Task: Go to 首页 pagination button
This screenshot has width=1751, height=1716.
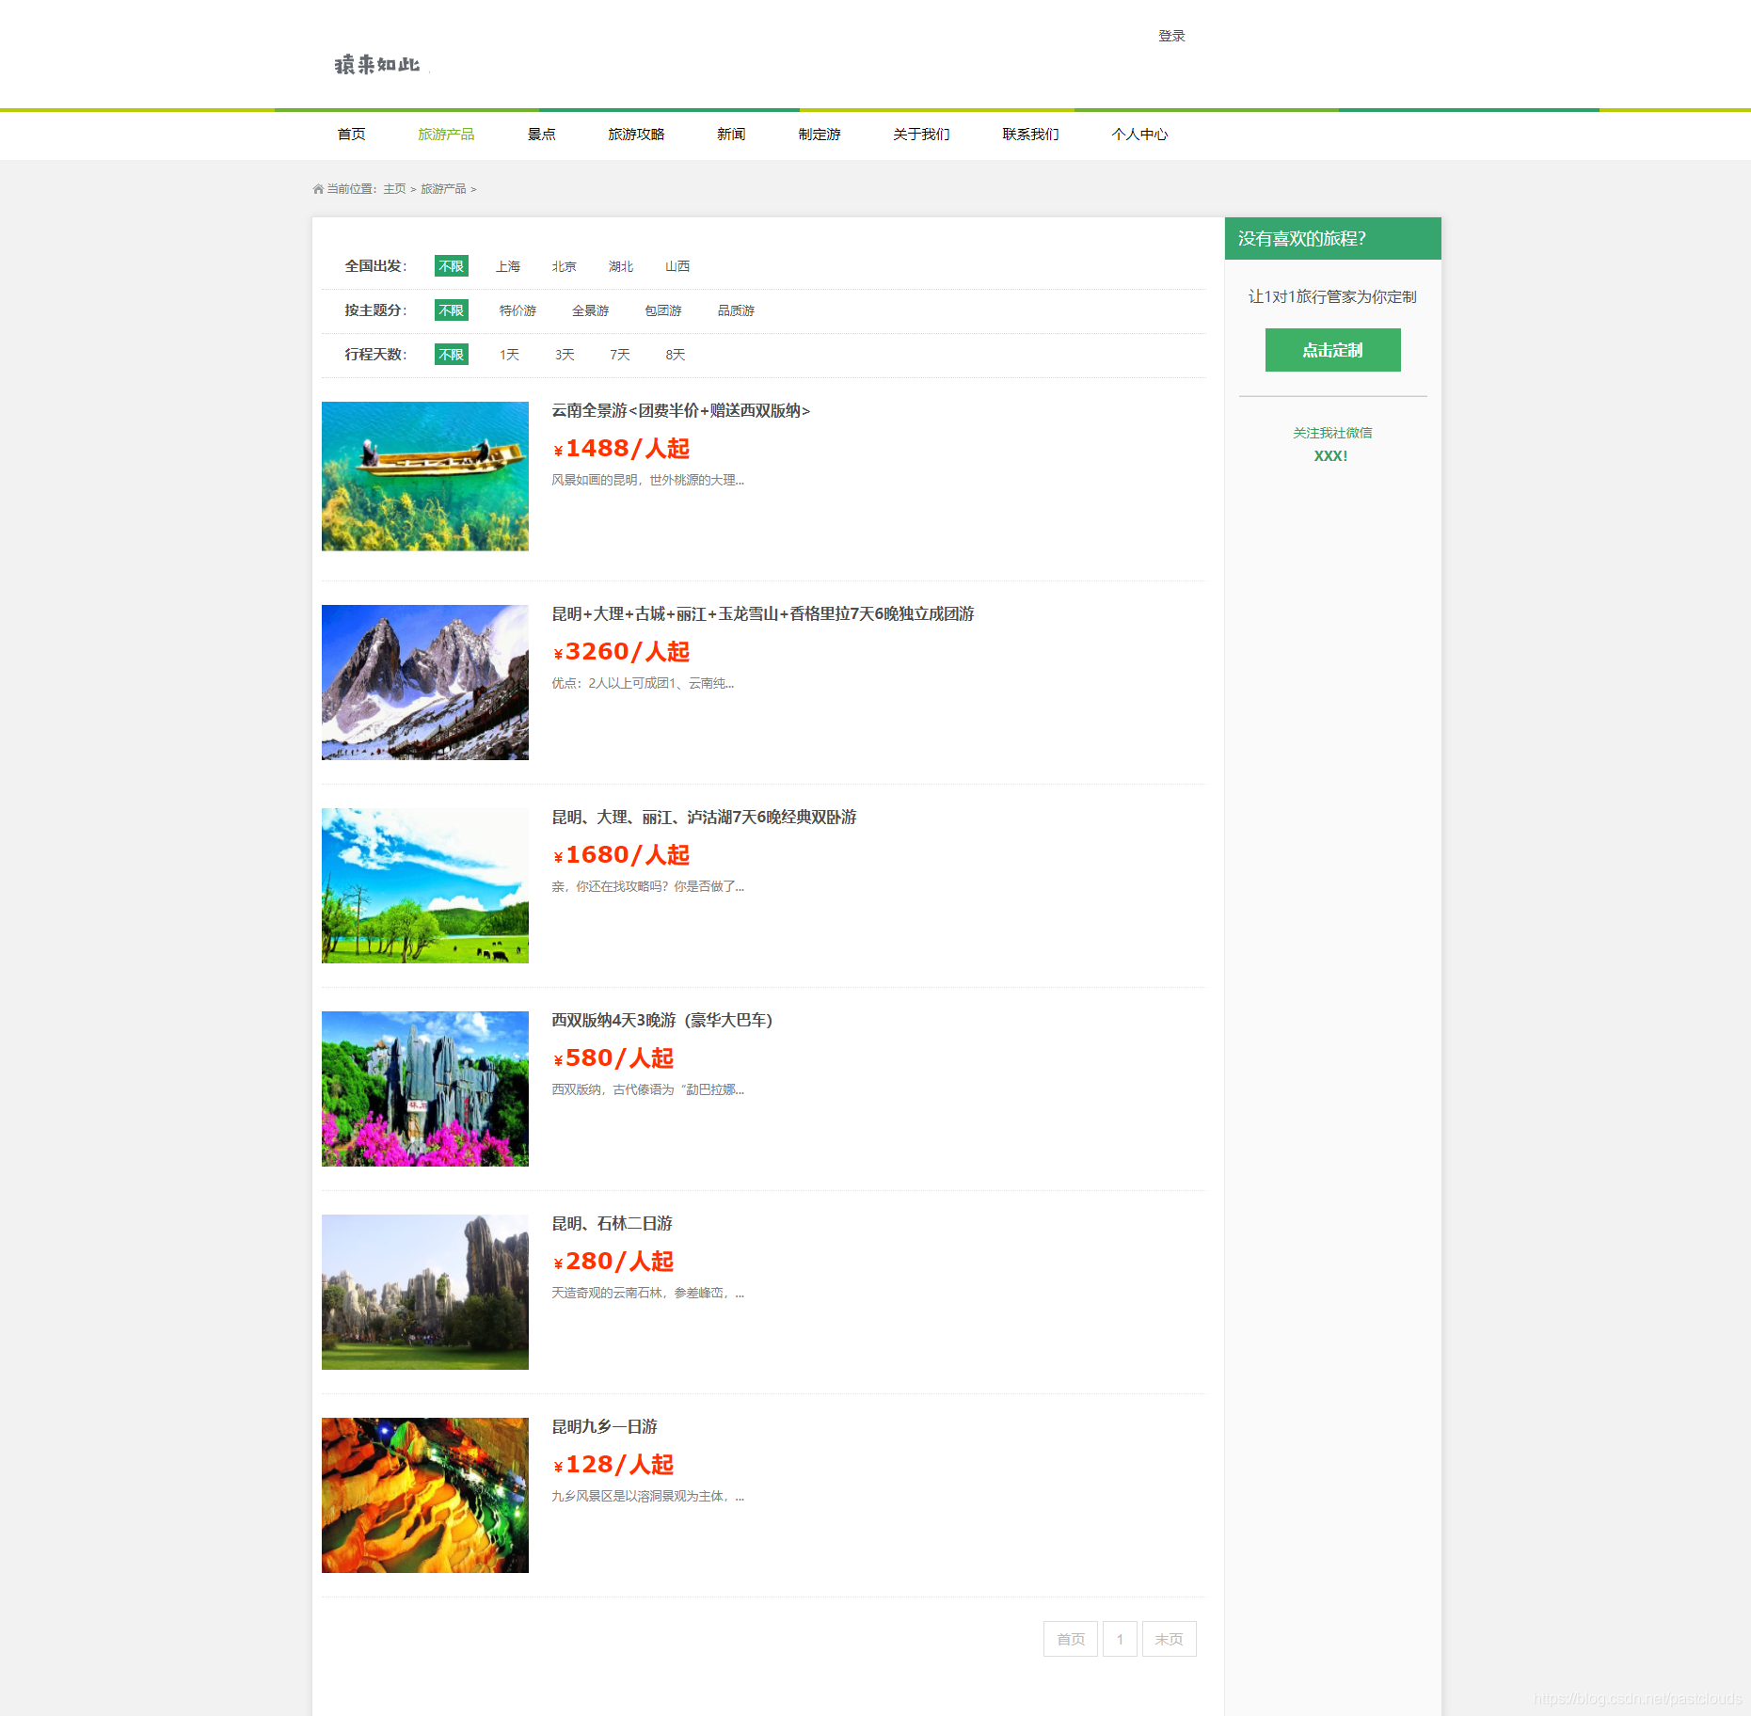Action: pyautogui.click(x=1071, y=1639)
